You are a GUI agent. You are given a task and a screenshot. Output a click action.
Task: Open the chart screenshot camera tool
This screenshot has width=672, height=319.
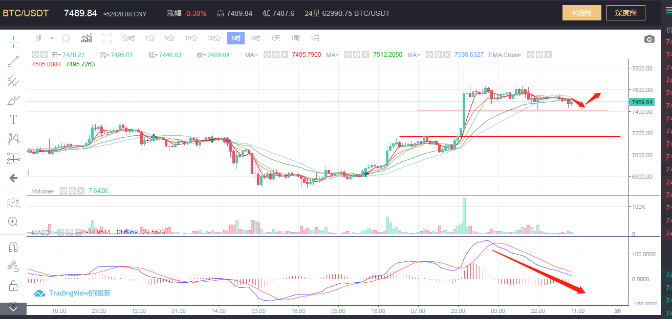point(649,38)
